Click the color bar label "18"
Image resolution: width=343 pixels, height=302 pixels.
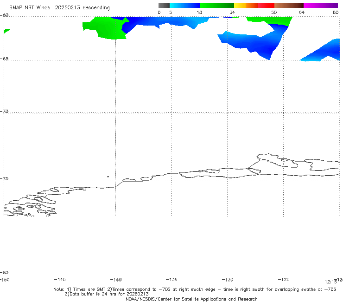tap(199, 12)
